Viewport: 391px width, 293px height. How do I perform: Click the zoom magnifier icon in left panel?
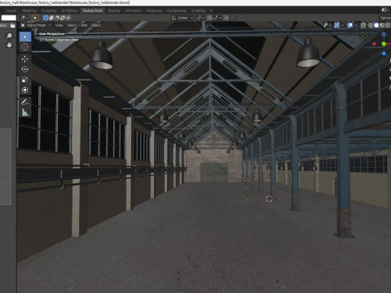(x=9, y=36)
